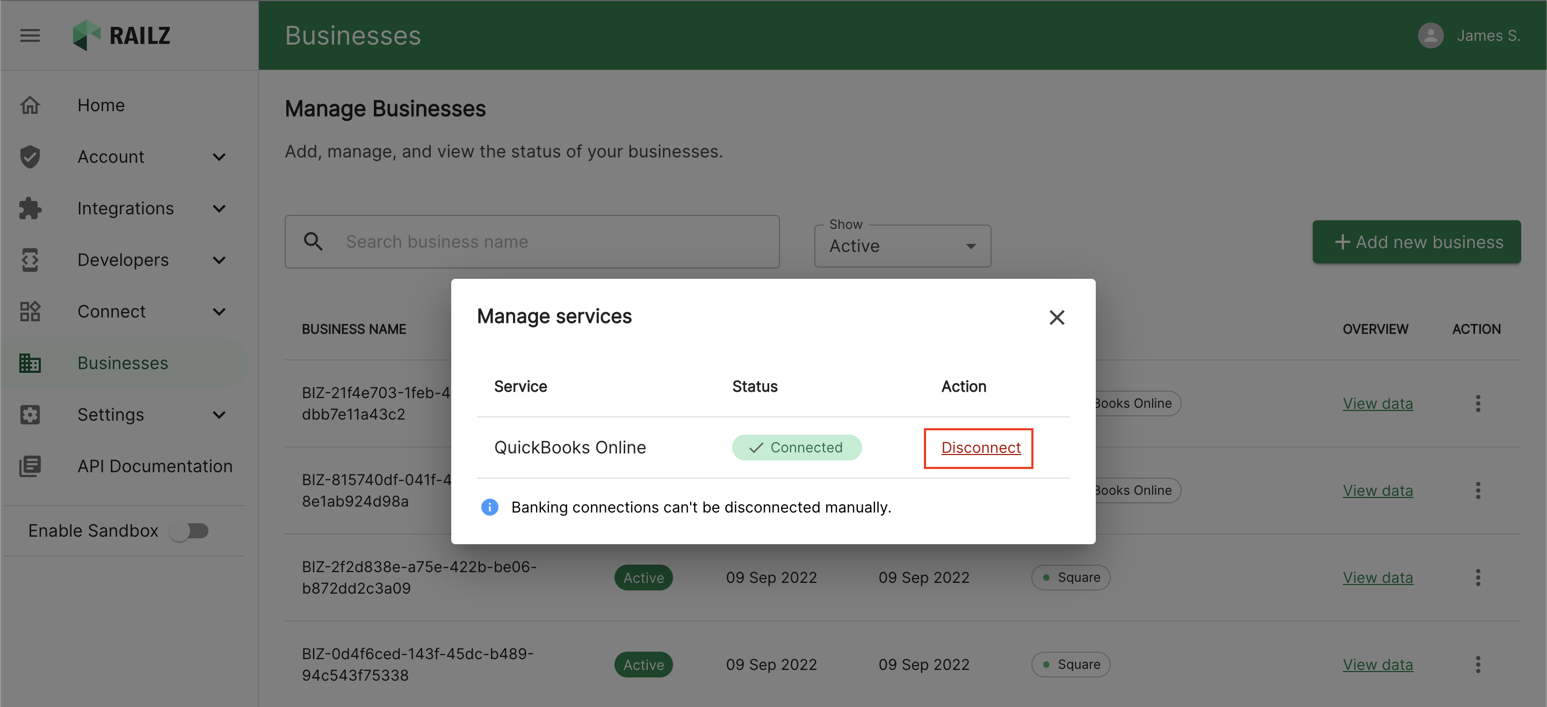Select Businesses in the sidebar

[122, 363]
